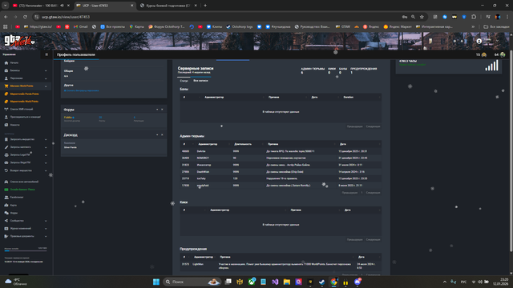Image resolution: width=513 pixels, height=288 pixels.
Task: Open File Explorer from the taskbar
Action: click(287, 282)
